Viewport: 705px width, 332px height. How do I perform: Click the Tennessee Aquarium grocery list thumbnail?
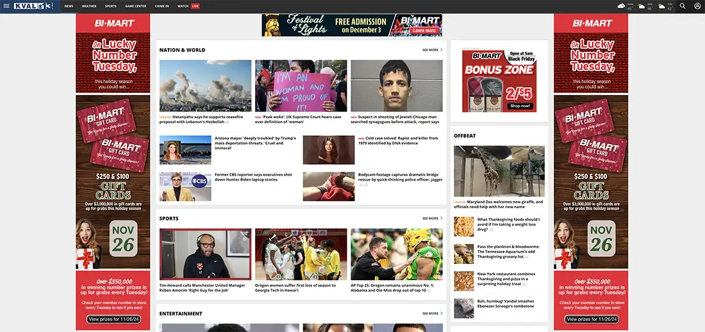pyautogui.click(x=463, y=254)
